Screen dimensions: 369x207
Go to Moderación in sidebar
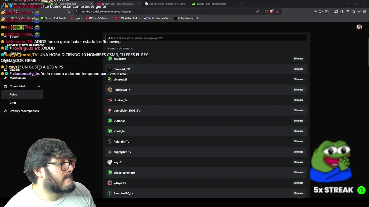[18, 78]
